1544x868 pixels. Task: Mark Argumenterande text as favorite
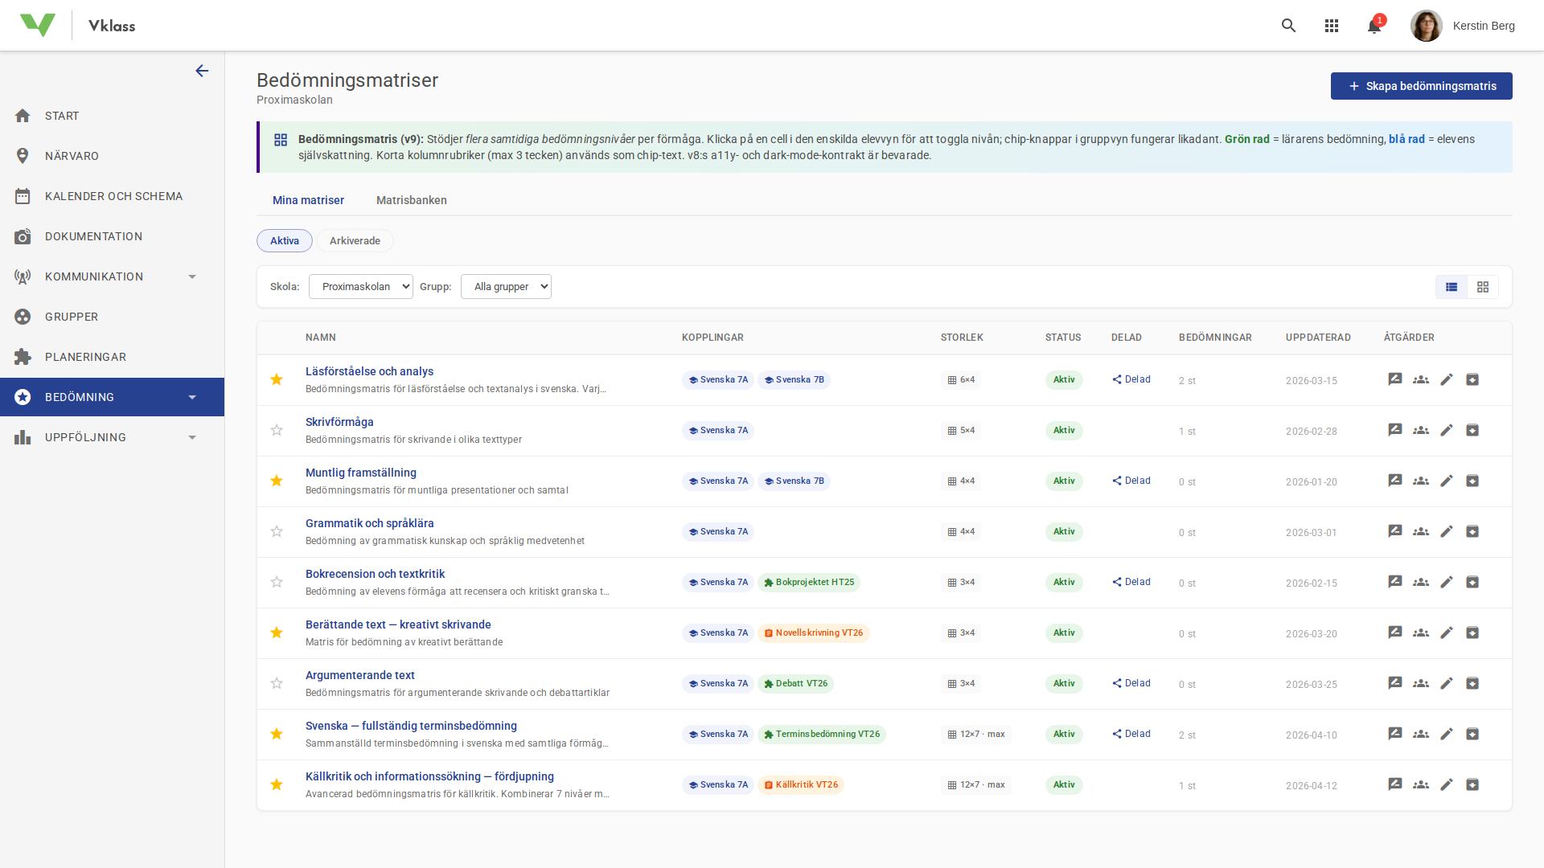pos(277,683)
